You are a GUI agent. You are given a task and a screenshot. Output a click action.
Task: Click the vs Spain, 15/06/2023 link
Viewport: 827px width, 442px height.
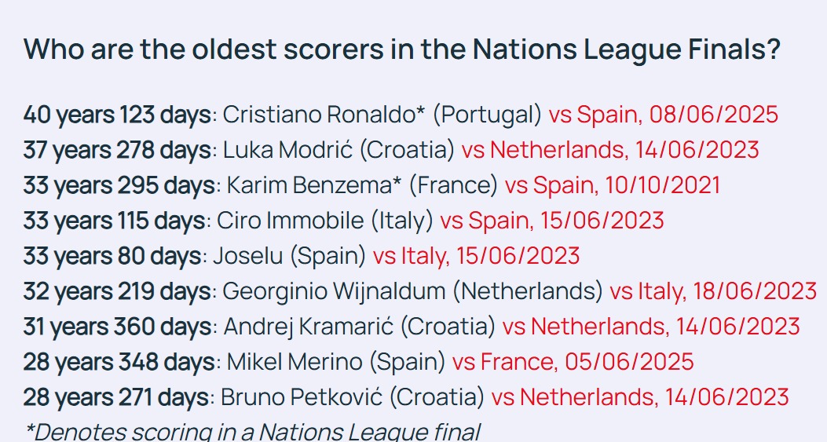click(551, 221)
